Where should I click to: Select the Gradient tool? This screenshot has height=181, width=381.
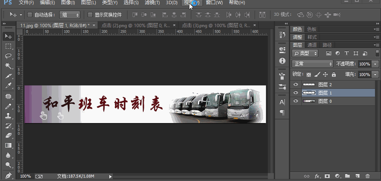pyautogui.click(x=8, y=145)
